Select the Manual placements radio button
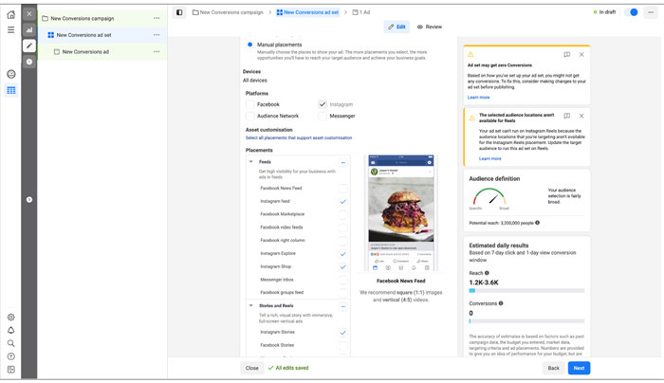This screenshot has width=664, height=383. (x=249, y=45)
